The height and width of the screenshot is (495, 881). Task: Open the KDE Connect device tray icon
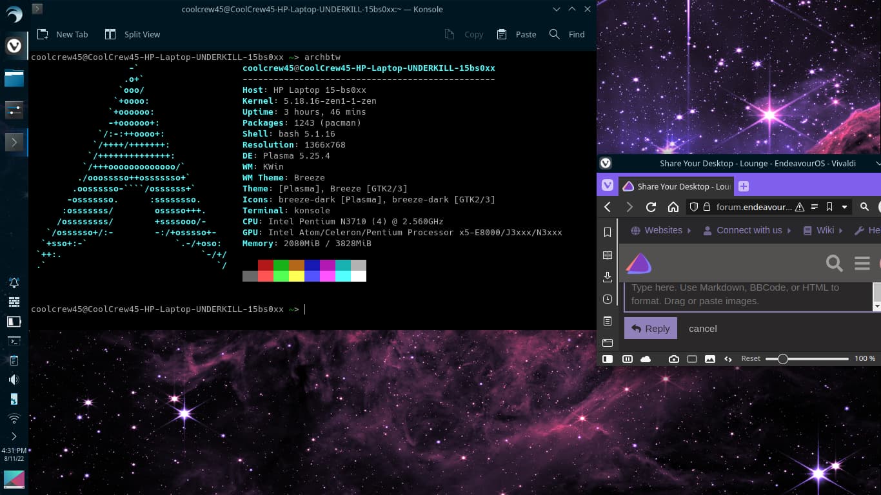[x=14, y=399]
